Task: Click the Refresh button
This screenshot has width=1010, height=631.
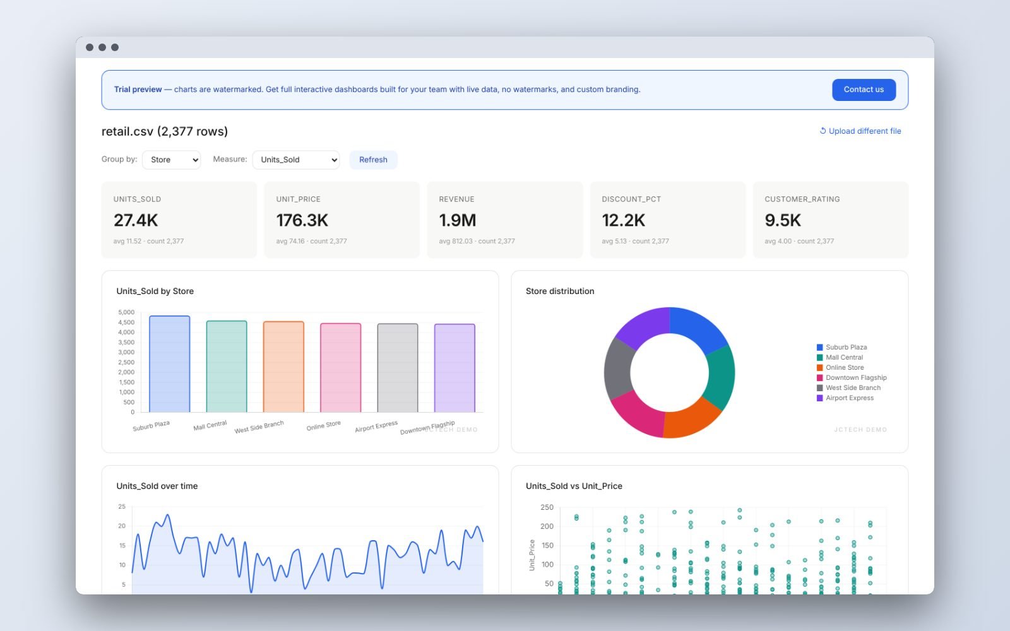Action: pyautogui.click(x=373, y=160)
